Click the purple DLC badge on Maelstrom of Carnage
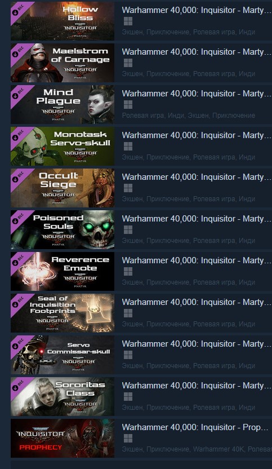This screenshot has width=272, height=469. click(x=19, y=52)
